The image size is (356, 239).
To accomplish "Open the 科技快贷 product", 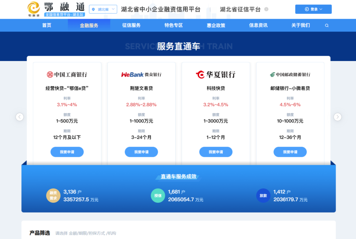I will pos(216,88).
